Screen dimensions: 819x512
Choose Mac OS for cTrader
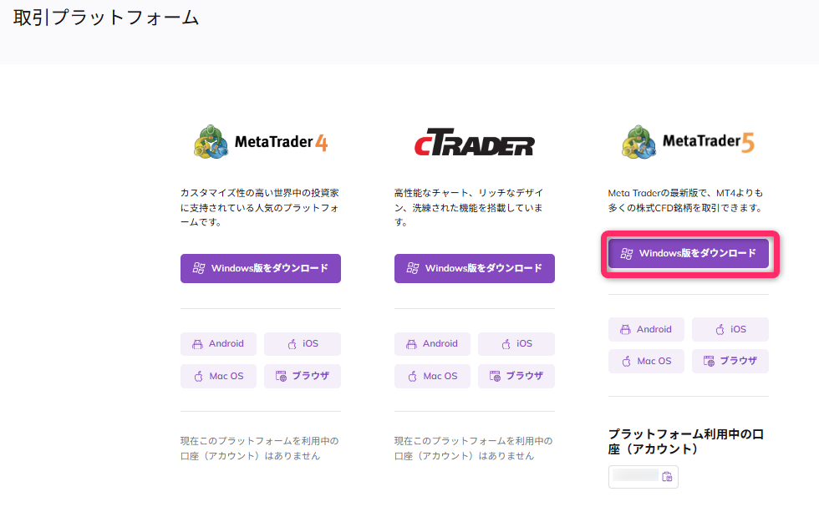[x=432, y=376]
